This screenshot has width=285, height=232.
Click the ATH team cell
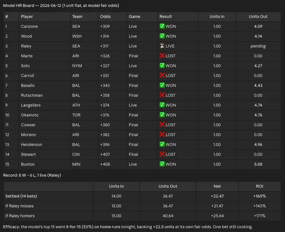(76, 105)
